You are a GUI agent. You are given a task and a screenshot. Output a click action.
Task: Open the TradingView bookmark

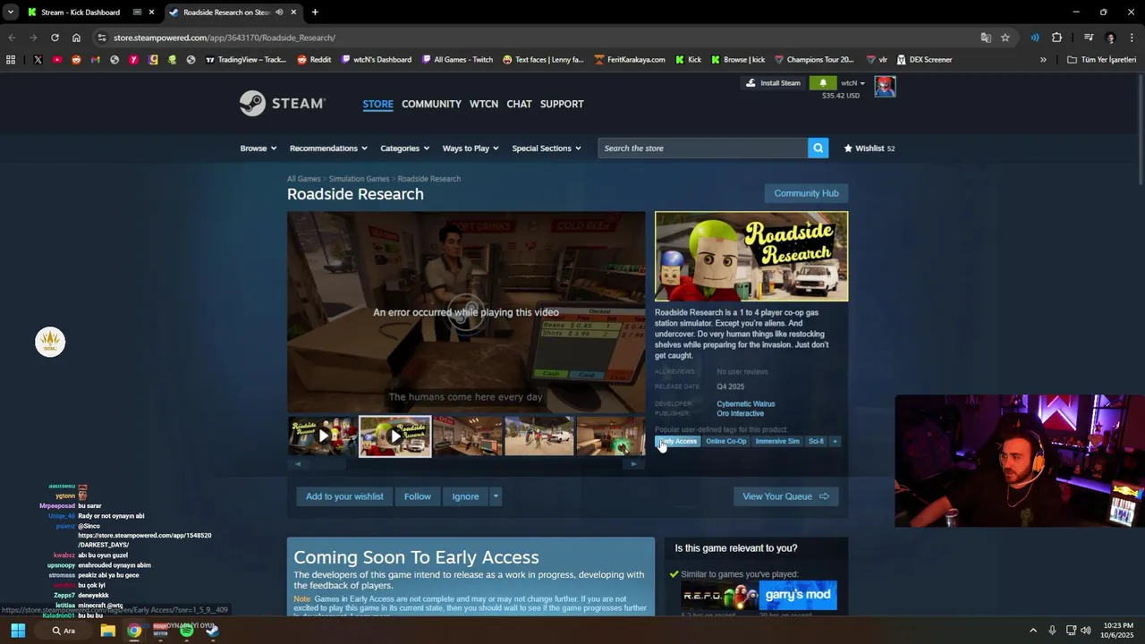click(x=246, y=60)
